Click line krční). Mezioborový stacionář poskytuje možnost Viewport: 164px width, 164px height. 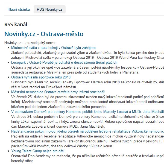[87, 102]
